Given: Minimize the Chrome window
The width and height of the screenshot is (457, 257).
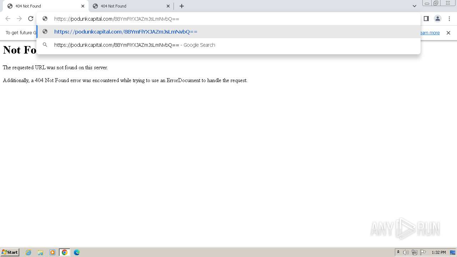Looking at the screenshot, I should (427, 3).
